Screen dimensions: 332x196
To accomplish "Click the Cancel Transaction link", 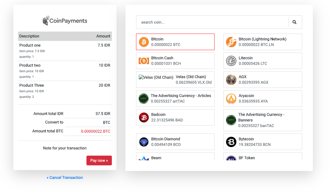I will tap(65, 177).
